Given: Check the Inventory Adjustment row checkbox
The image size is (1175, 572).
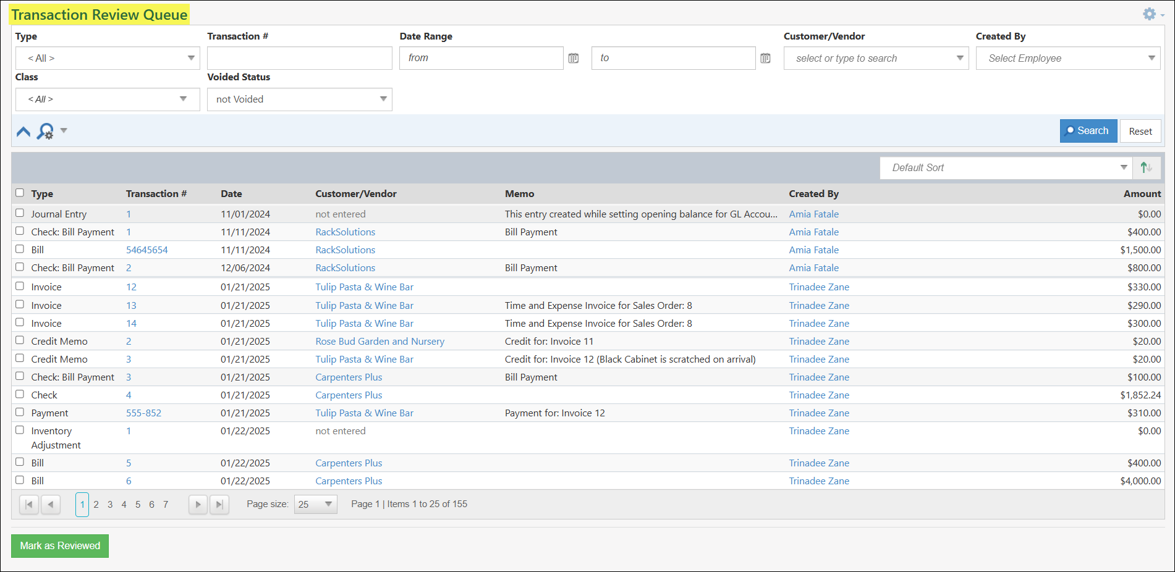Looking at the screenshot, I should click(x=19, y=429).
